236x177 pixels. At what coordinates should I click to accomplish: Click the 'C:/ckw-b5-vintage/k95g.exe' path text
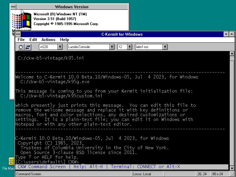55,82
